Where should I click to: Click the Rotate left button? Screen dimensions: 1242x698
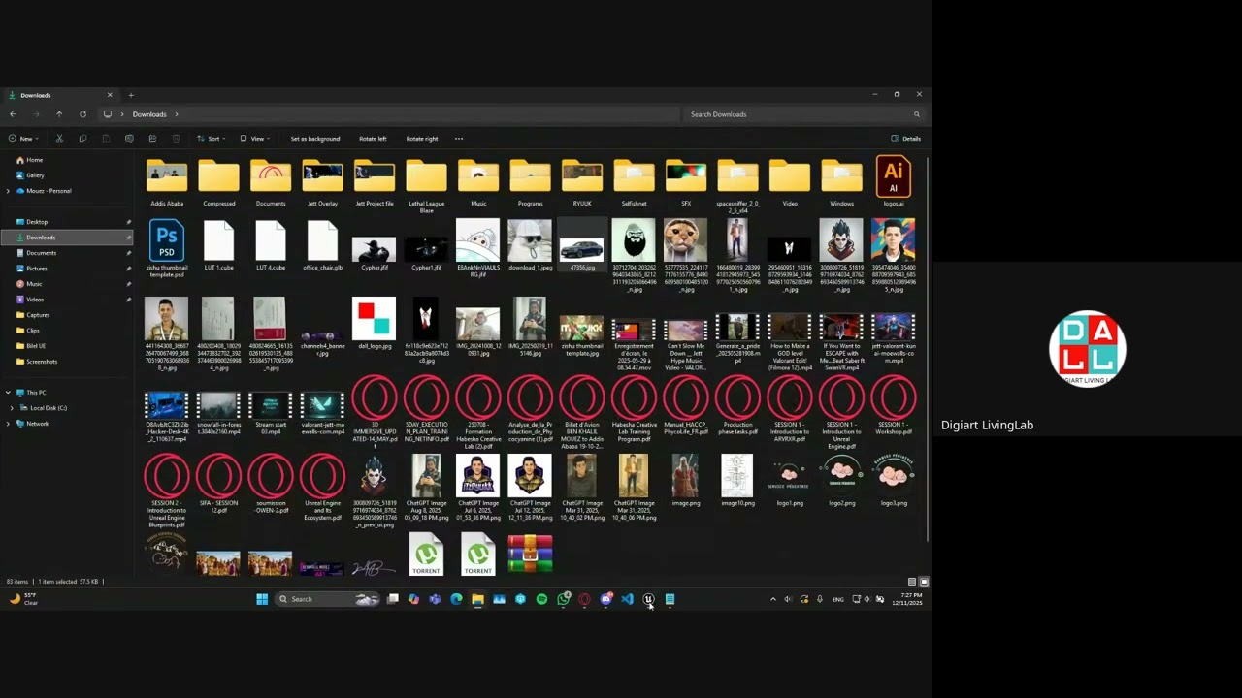373,139
